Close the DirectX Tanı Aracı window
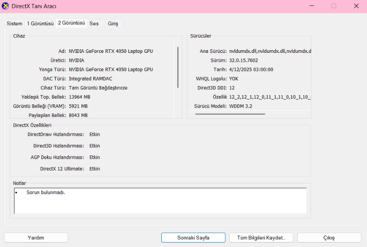Viewport: 367px width, 247px height. (356, 6)
